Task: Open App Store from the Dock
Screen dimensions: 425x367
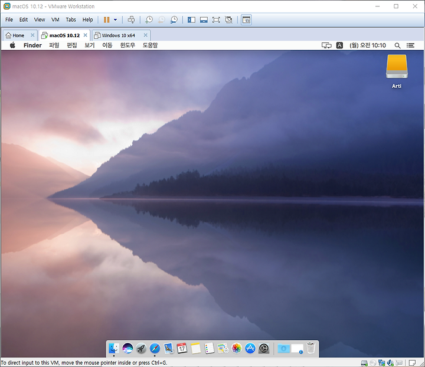Action: coord(250,348)
